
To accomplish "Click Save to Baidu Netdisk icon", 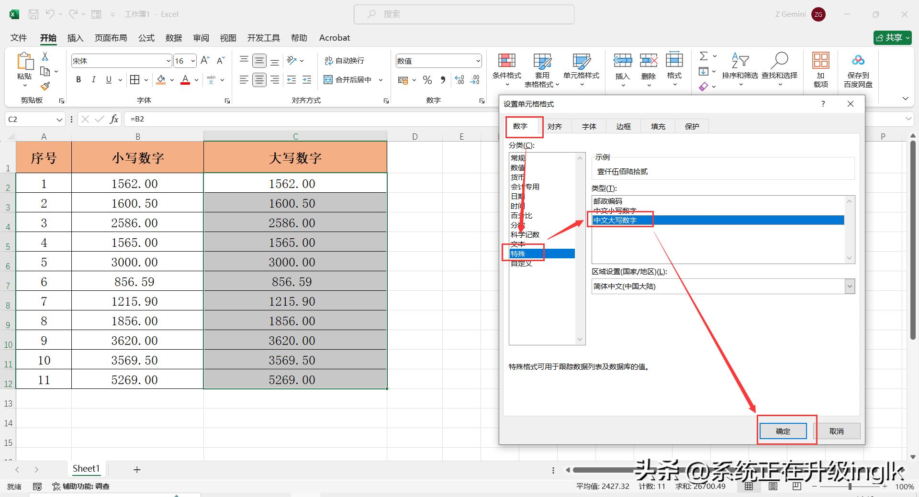I will pyautogui.click(x=858, y=61).
